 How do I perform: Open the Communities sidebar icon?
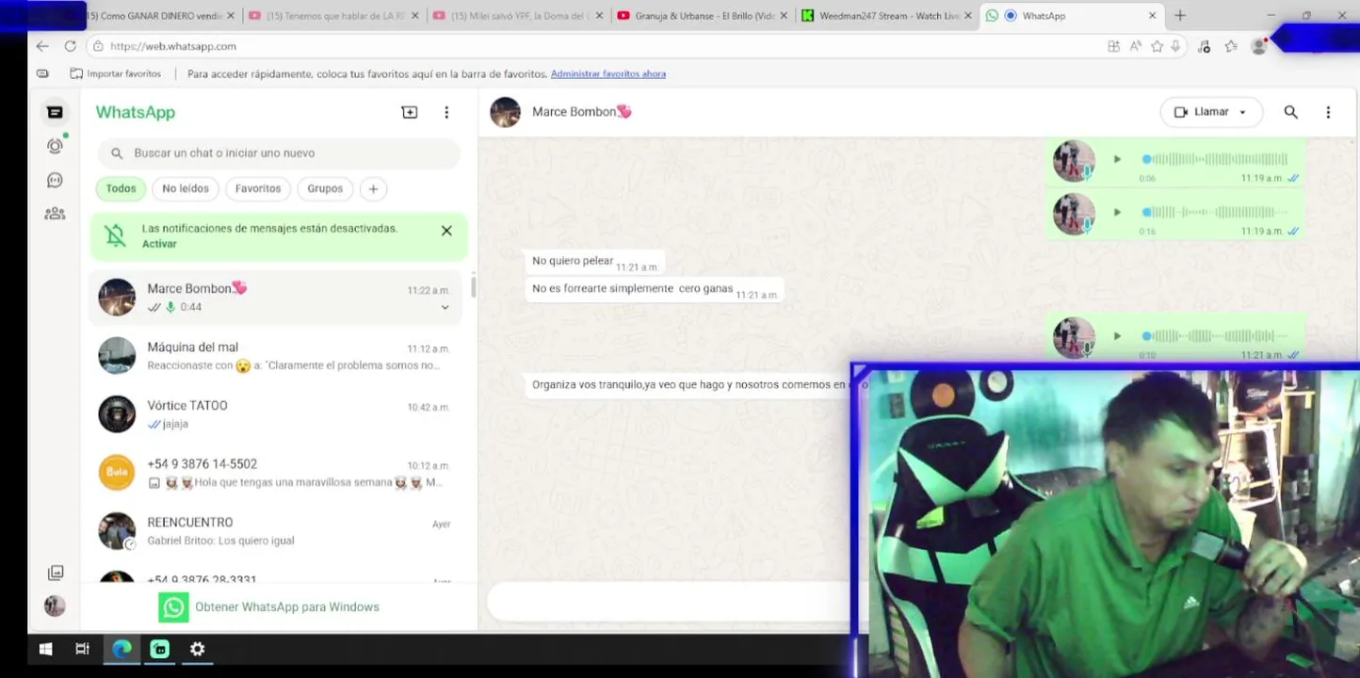(55, 214)
